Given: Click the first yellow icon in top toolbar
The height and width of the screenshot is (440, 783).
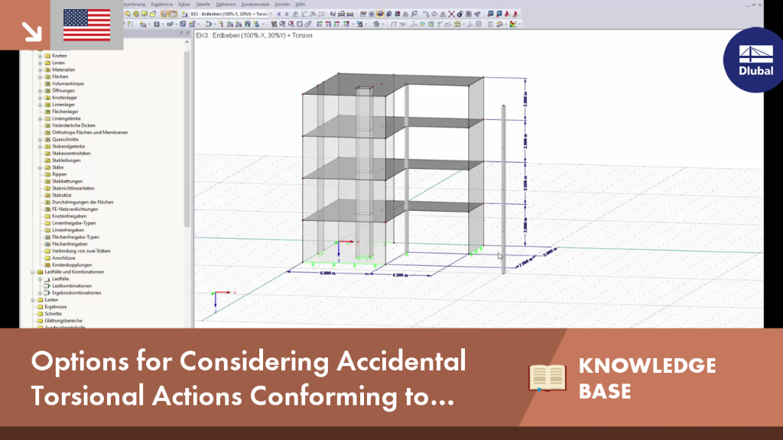Looking at the screenshot, I should [x=128, y=14].
